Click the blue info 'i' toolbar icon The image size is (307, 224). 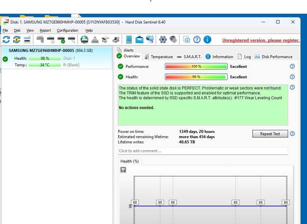click(207, 40)
